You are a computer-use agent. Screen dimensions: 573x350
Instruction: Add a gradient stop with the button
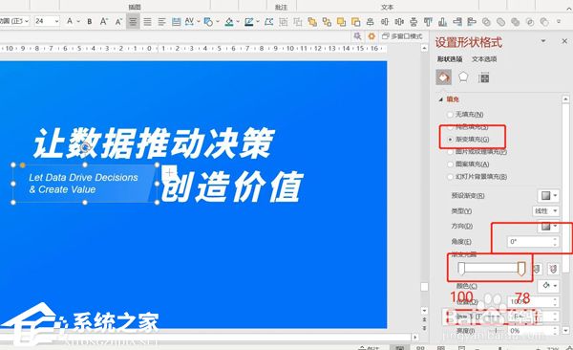pos(537,269)
